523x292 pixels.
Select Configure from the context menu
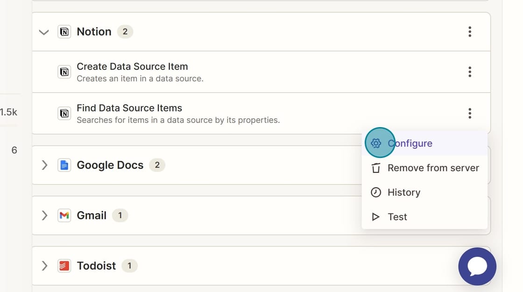pos(410,143)
